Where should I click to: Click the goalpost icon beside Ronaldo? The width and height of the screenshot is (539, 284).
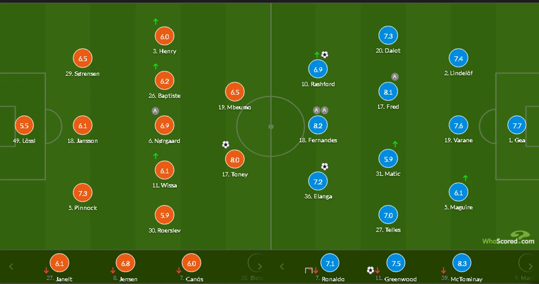309,271
